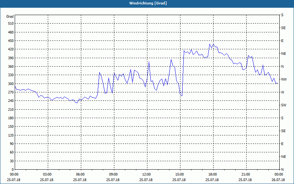This screenshot has width=294, height=184.
Task: Click the 12:00 time label
Action: pos(146,174)
